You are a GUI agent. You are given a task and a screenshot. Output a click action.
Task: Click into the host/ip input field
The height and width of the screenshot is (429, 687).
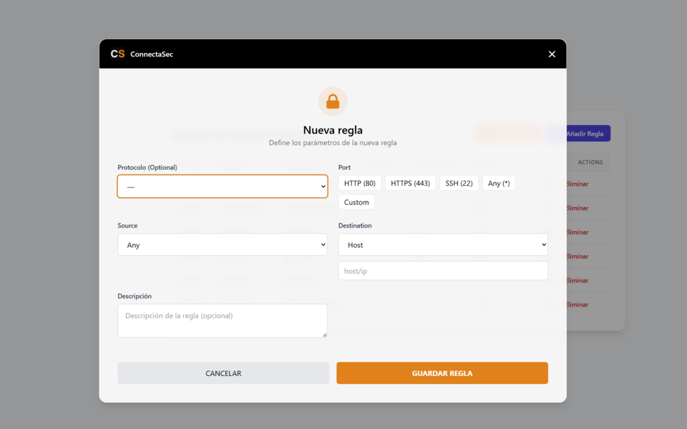coord(443,271)
